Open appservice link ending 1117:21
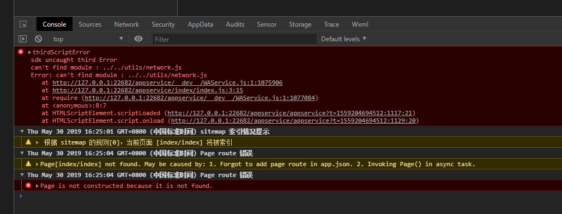This screenshot has height=214, width=562. point(289,113)
